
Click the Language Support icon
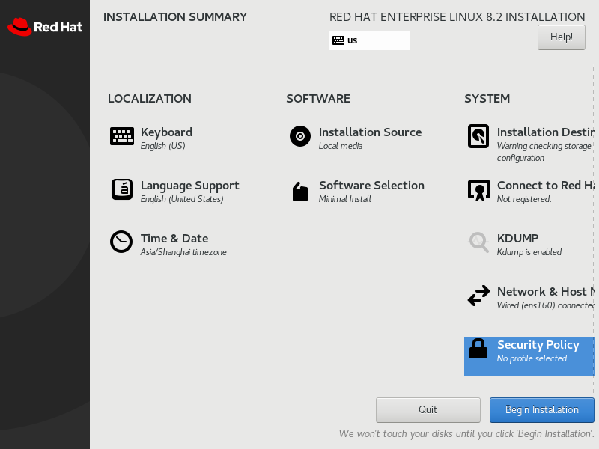point(122,189)
